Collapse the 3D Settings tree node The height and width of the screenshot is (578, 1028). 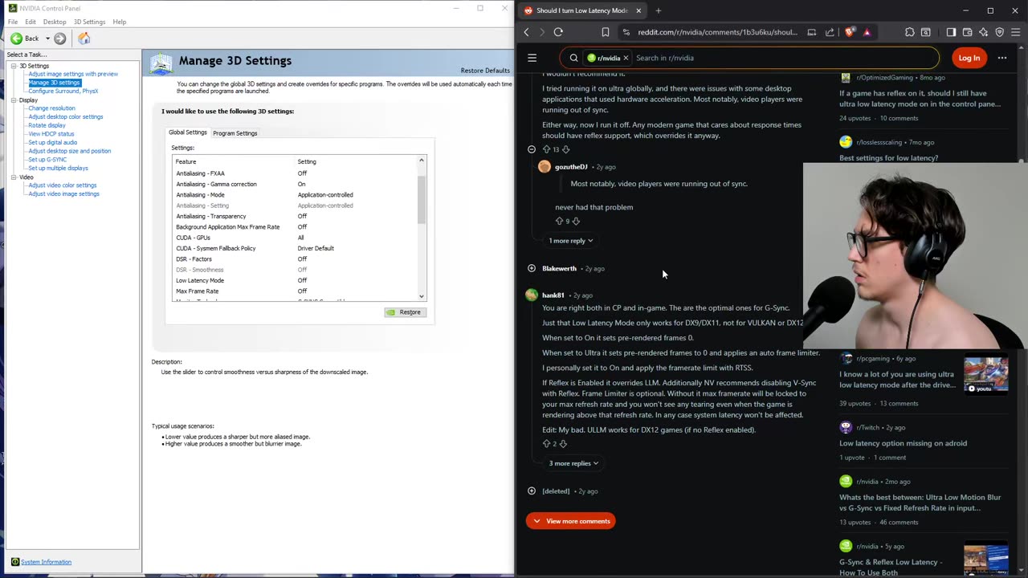click(14, 66)
